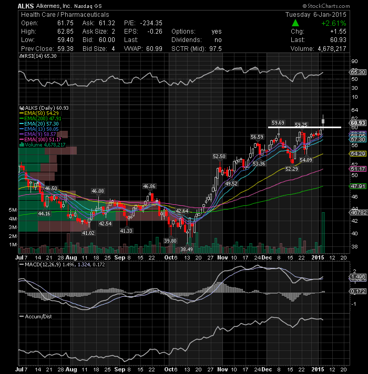Click the 44.16 price low label

point(44,213)
